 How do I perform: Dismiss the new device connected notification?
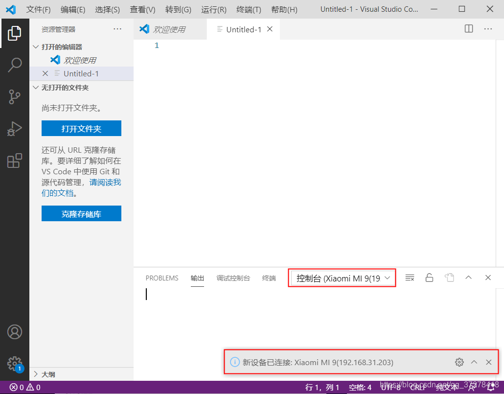click(x=488, y=362)
